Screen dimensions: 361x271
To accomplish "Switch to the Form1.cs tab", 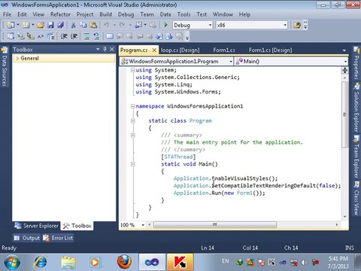I will [224, 50].
